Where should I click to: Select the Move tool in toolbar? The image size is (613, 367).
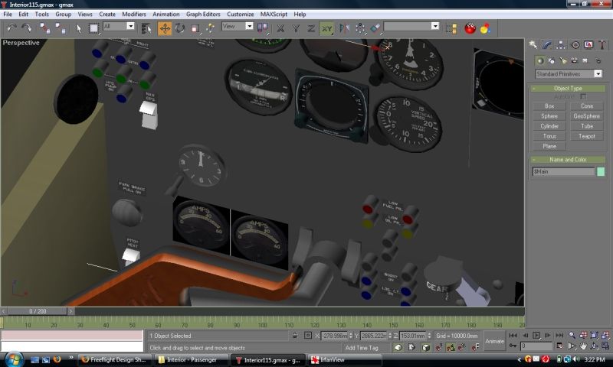(x=165, y=28)
